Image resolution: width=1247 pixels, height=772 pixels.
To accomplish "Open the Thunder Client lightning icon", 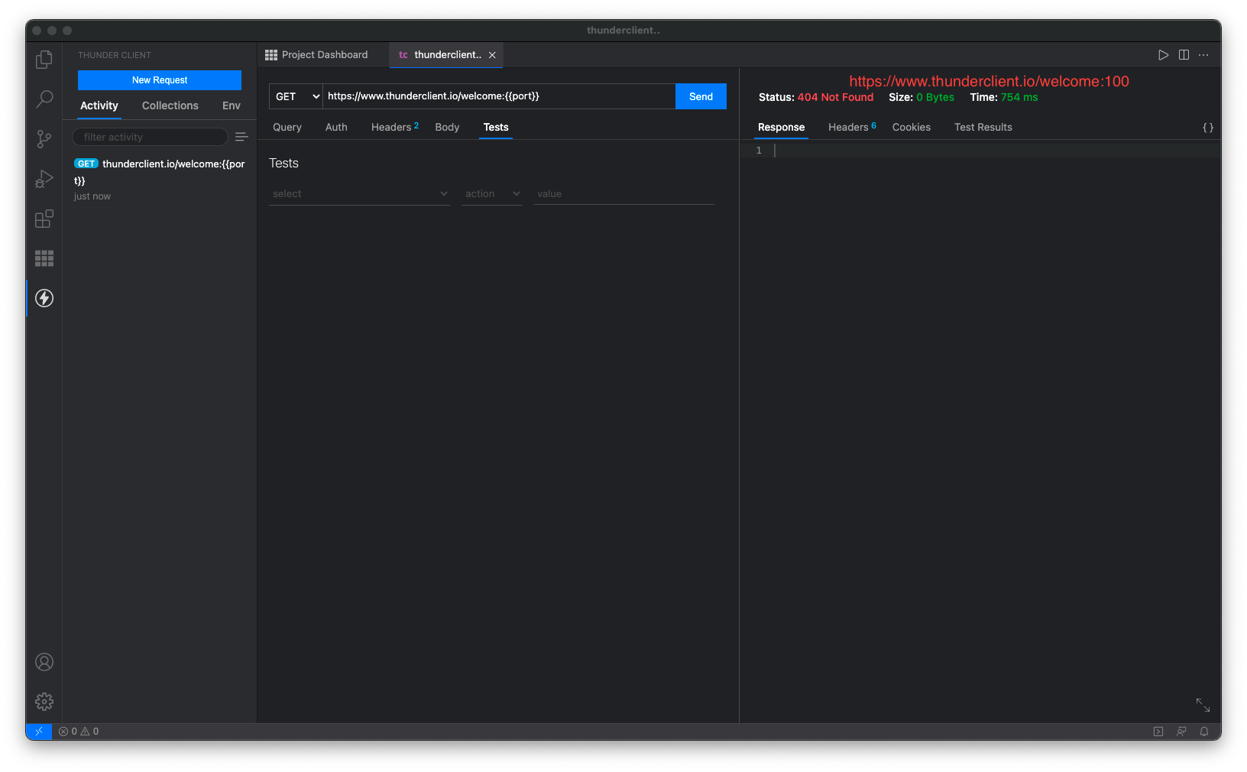I will pyautogui.click(x=44, y=298).
